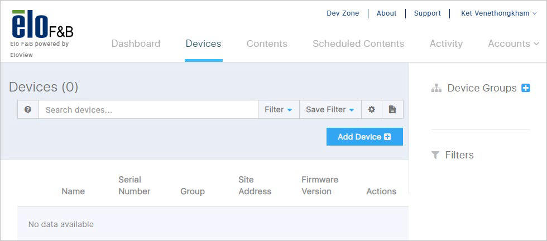Screen dimensions: 547x241
Task: Open the Scheduled Contents tab
Action: (x=358, y=44)
